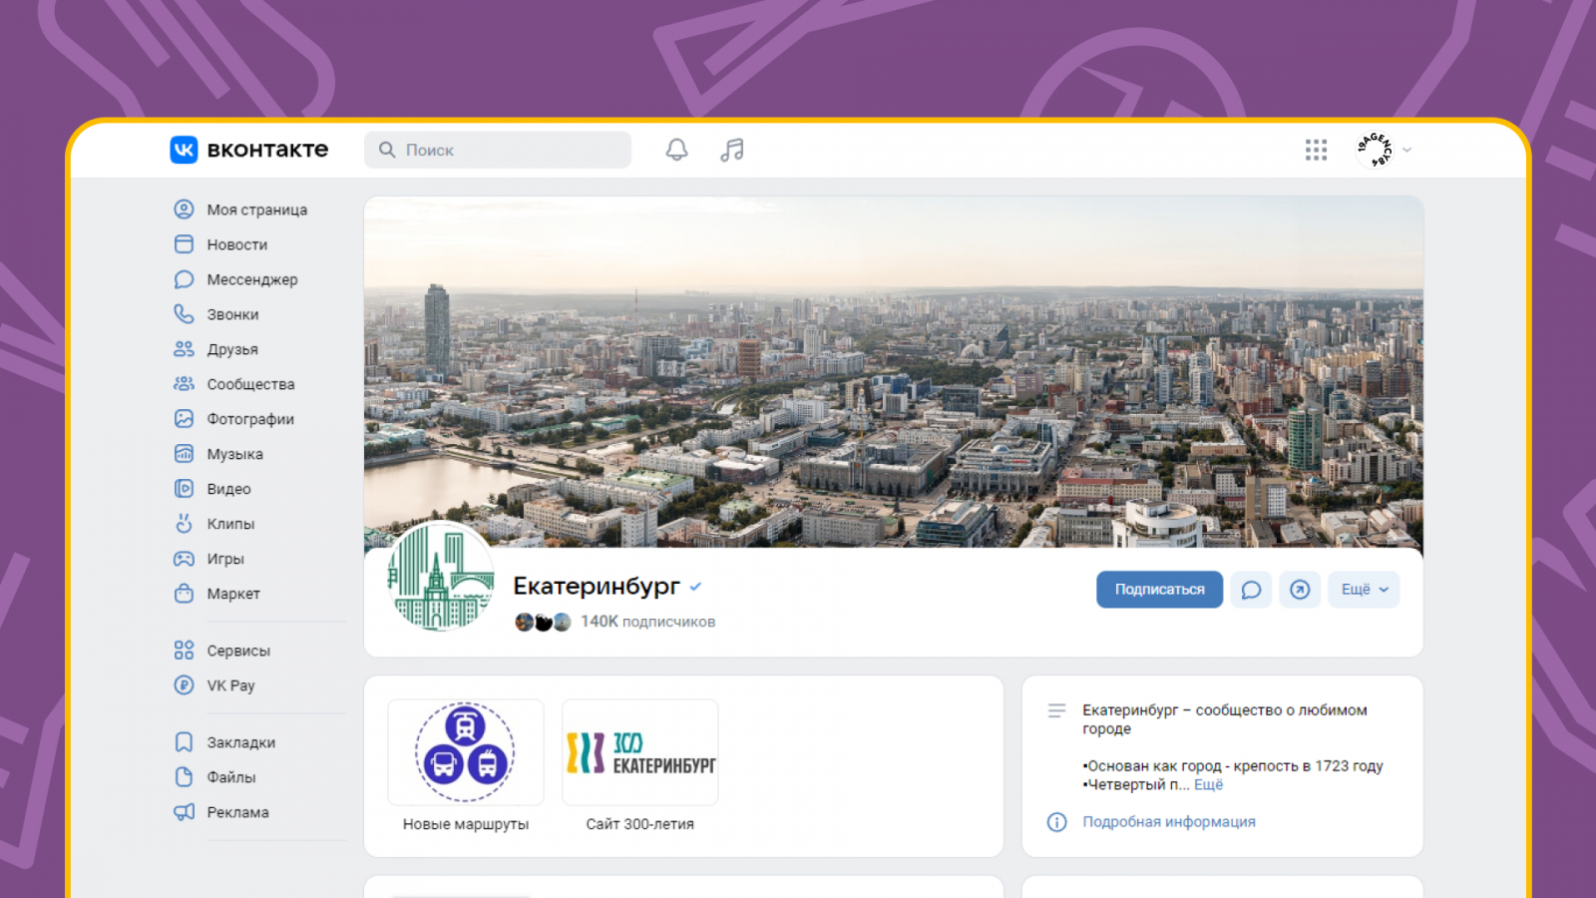Click the VK logo icon
Screen dimensions: 1596x898
(x=184, y=150)
